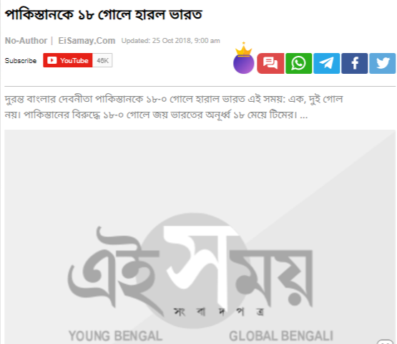Click the YouTube play logo icon
Screen dimensions: 397x344
[x=52, y=60]
